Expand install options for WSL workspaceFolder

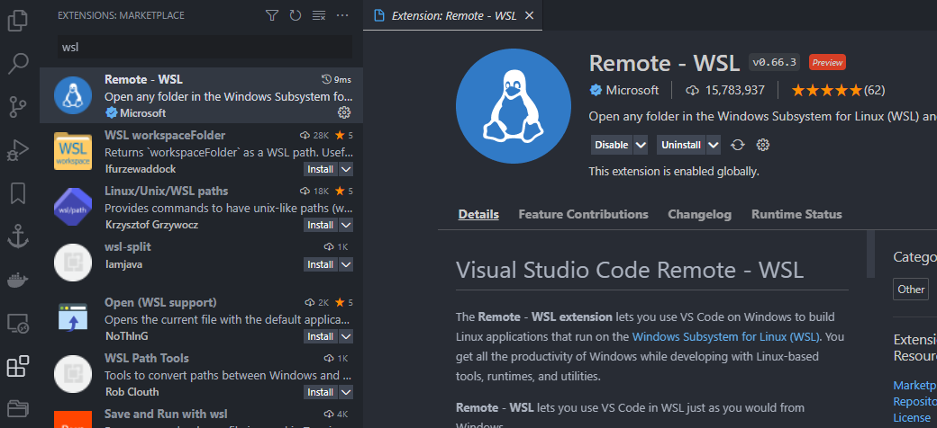(x=346, y=169)
